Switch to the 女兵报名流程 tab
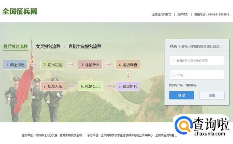 [x=48, y=46]
